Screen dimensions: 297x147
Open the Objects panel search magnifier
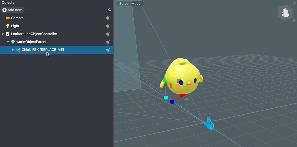109,10
